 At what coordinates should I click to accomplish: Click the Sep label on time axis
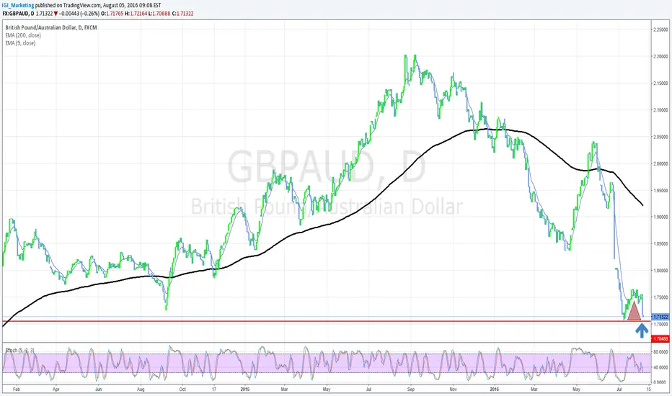411,390
